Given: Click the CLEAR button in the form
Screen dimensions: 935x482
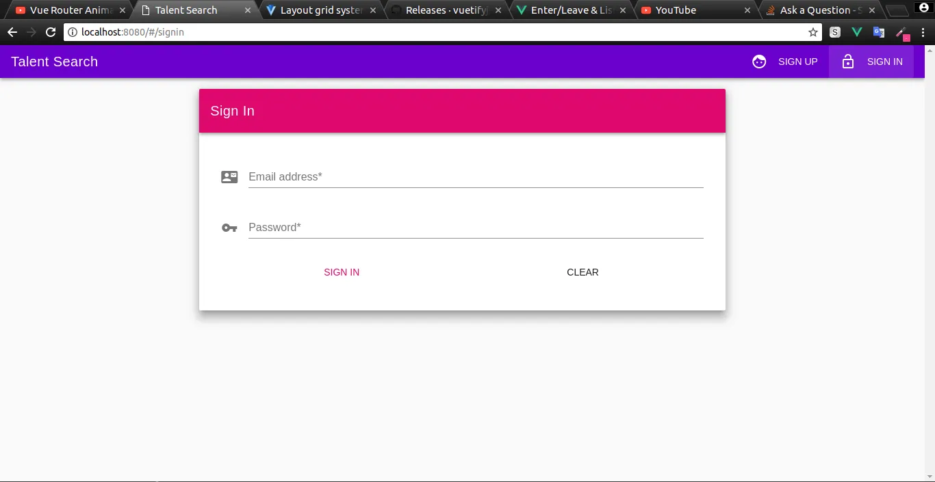Looking at the screenshot, I should (582, 272).
